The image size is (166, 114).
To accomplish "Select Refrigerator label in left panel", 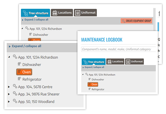I will click(x=32, y=80).
